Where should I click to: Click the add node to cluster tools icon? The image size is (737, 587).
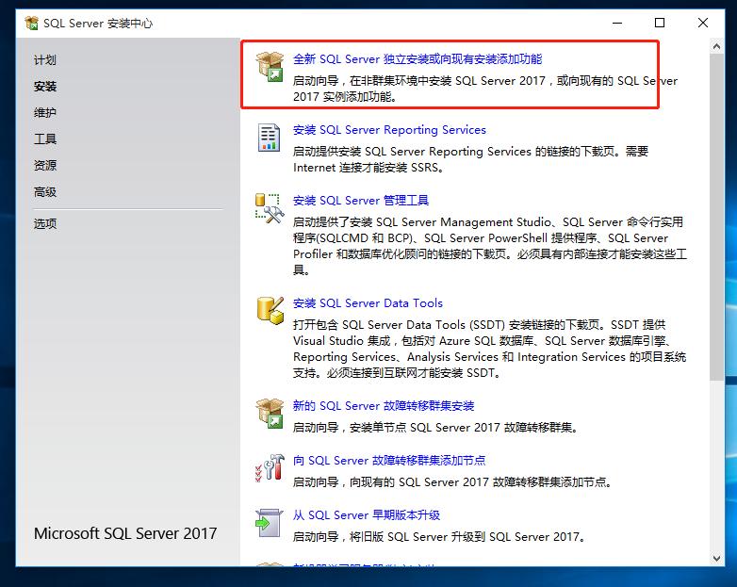point(270,468)
